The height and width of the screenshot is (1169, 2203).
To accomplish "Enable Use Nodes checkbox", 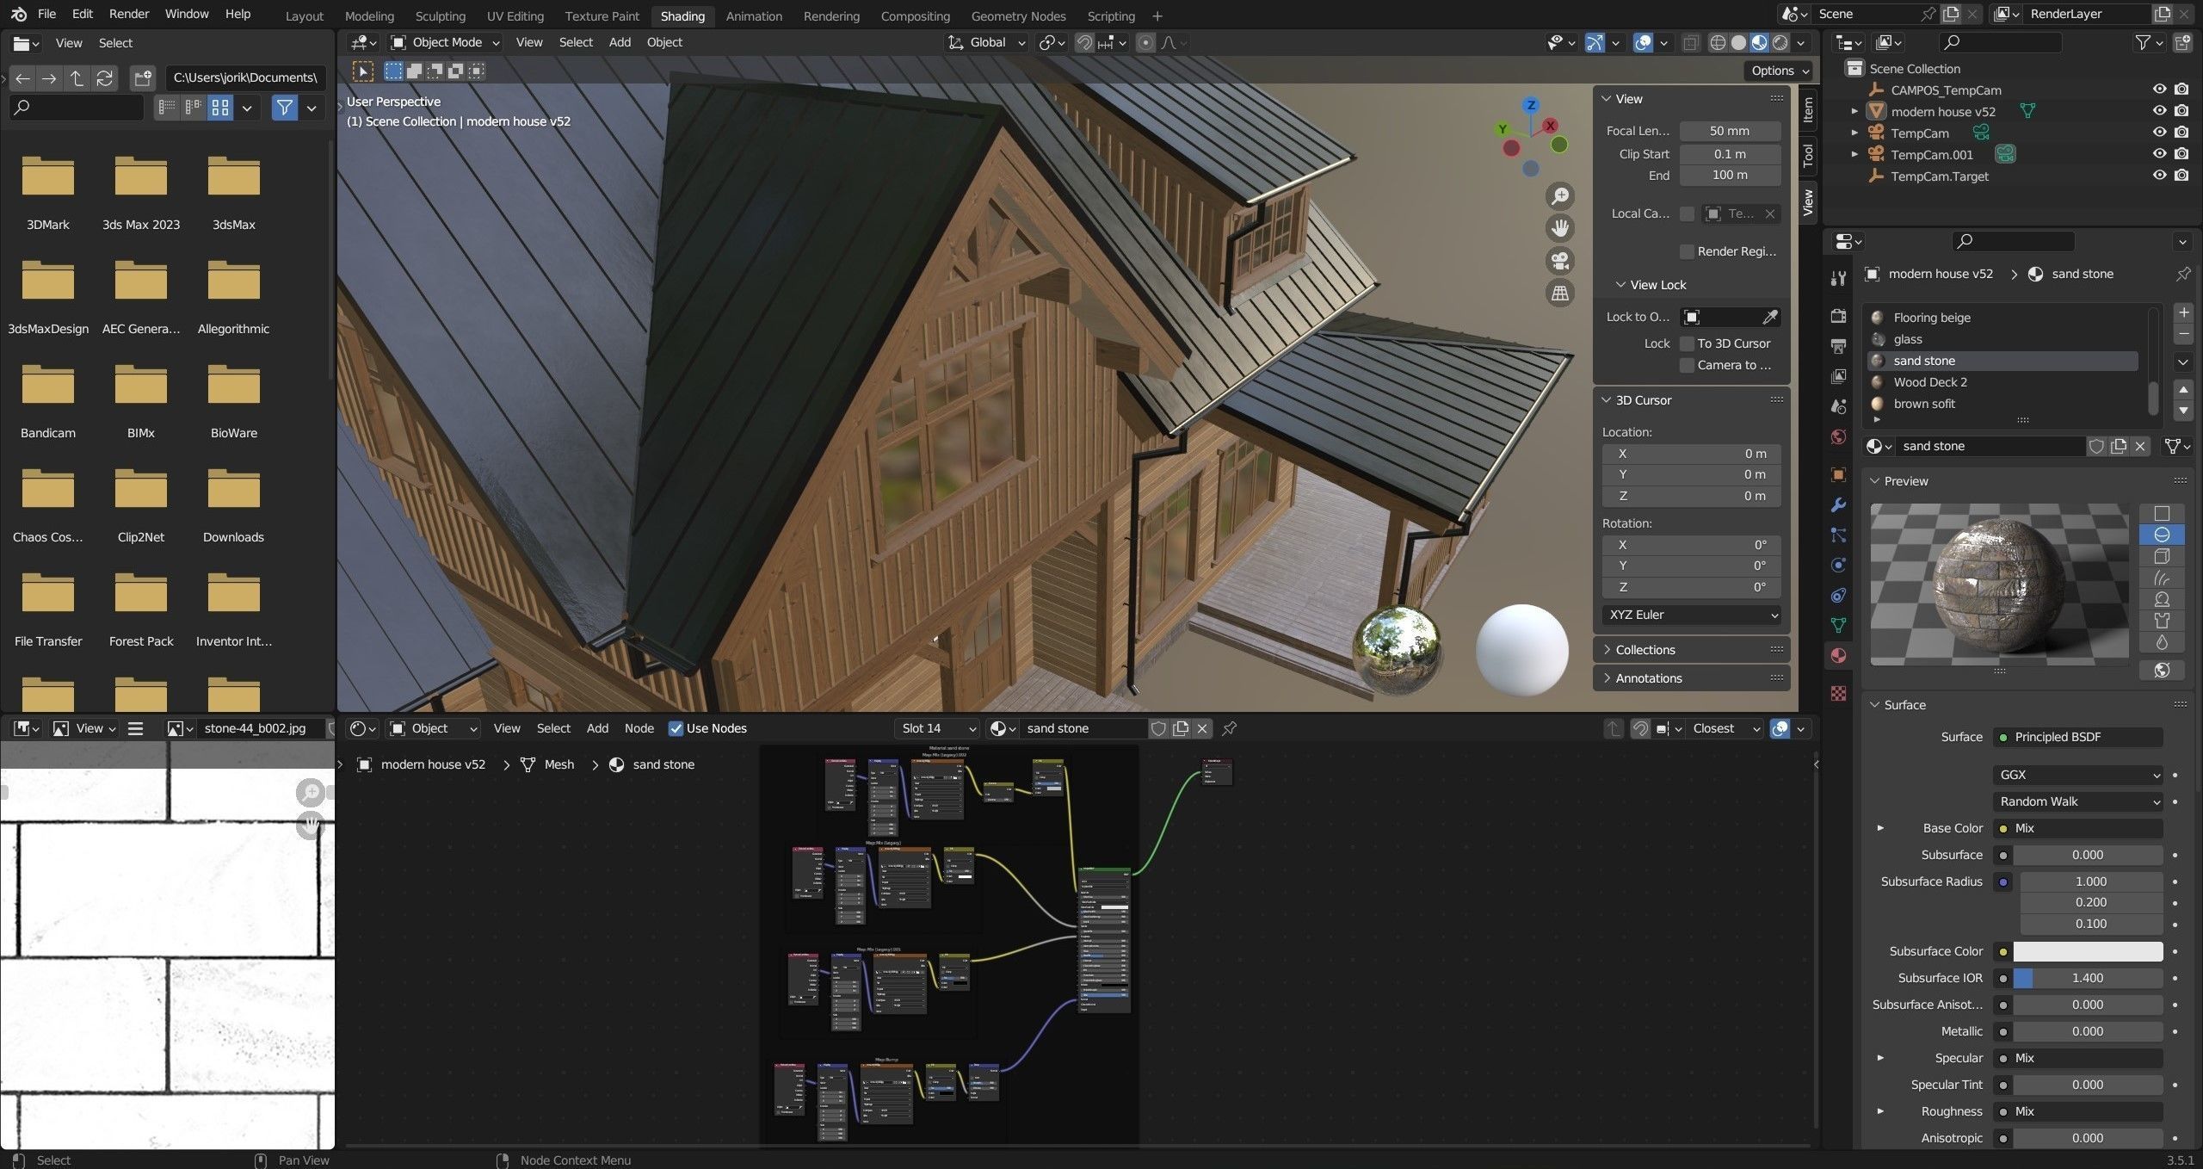I will point(676,728).
